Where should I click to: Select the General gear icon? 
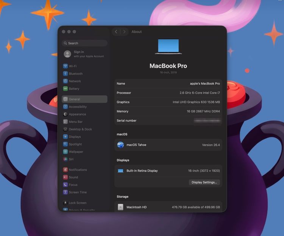[x=66, y=99]
